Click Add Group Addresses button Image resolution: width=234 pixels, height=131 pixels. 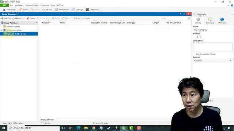click(x=11, y=19)
